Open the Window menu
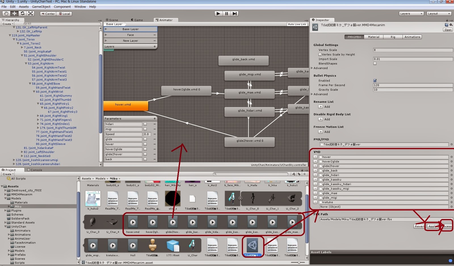 click(x=80, y=7)
